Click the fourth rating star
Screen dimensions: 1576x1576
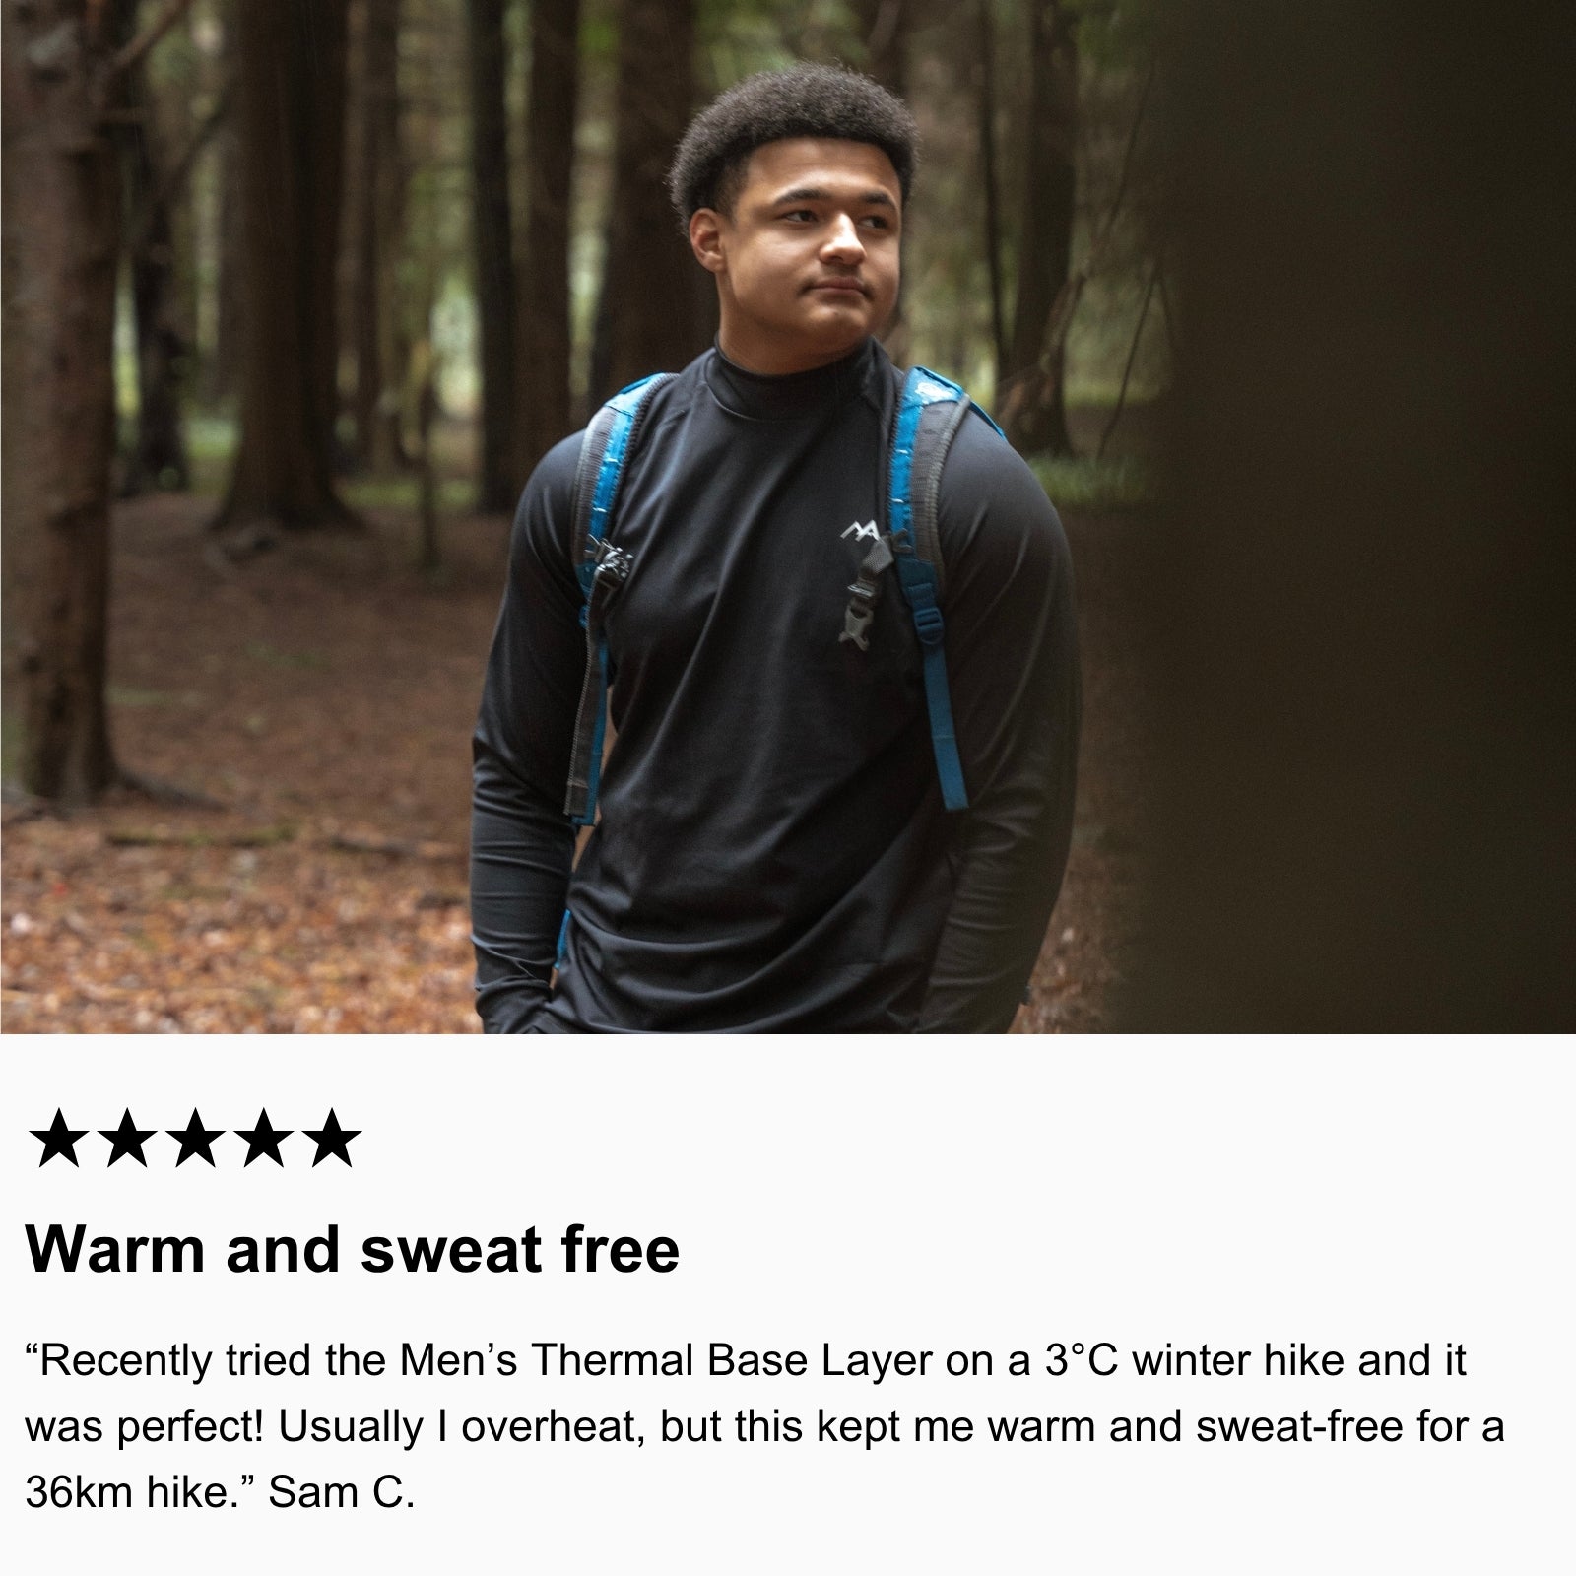click(x=263, y=1139)
